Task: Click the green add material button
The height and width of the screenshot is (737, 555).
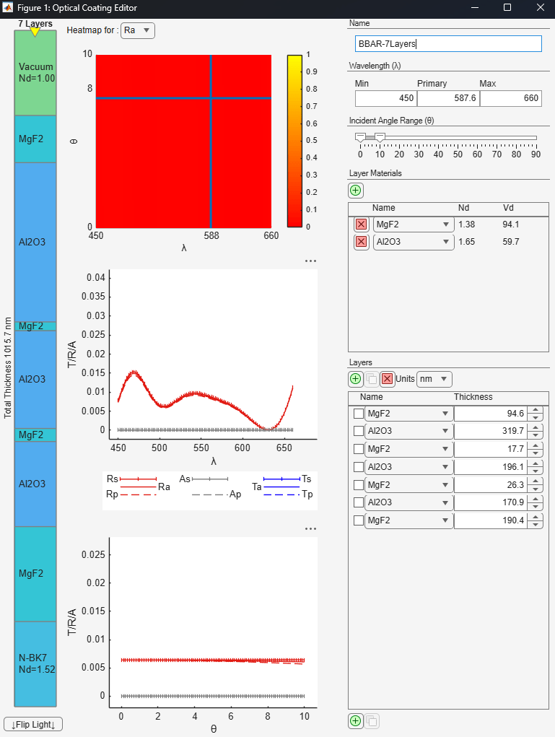Action: tap(356, 191)
